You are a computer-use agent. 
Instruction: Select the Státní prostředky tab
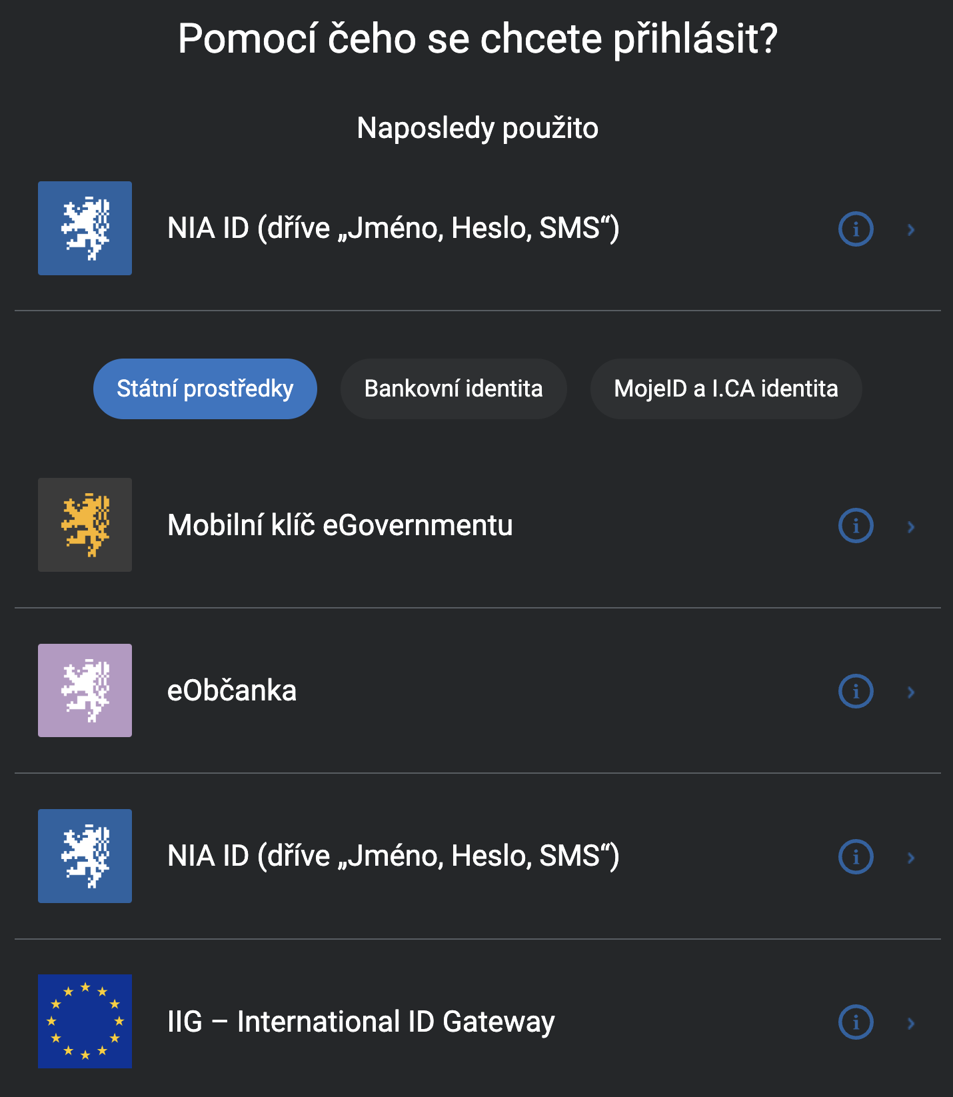205,389
